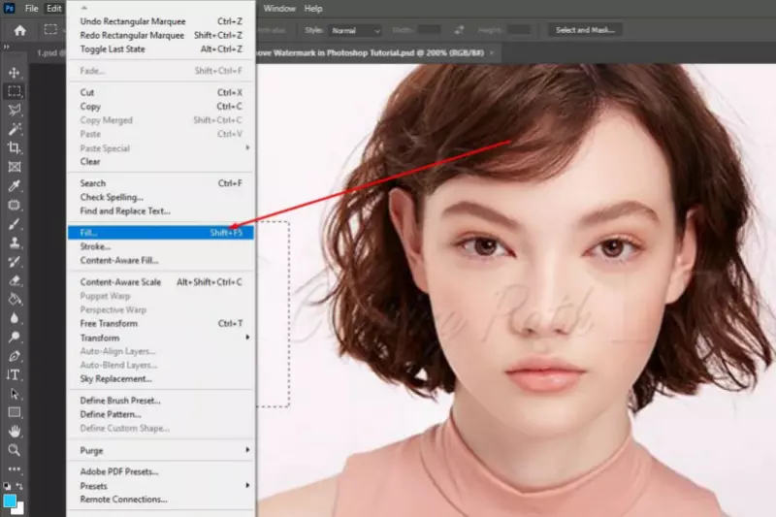Click the menu scroll-up arrow
776x517 pixels.
[84, 8]
